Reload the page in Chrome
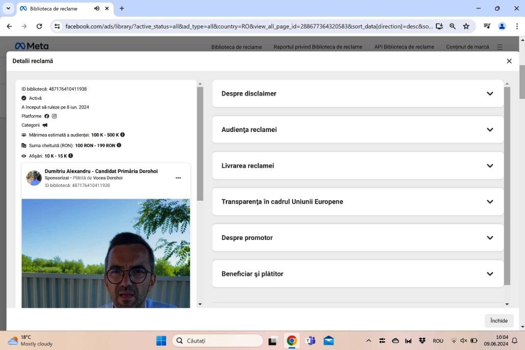The width and height of the screenshot is (525, 350). coord(39,26)
